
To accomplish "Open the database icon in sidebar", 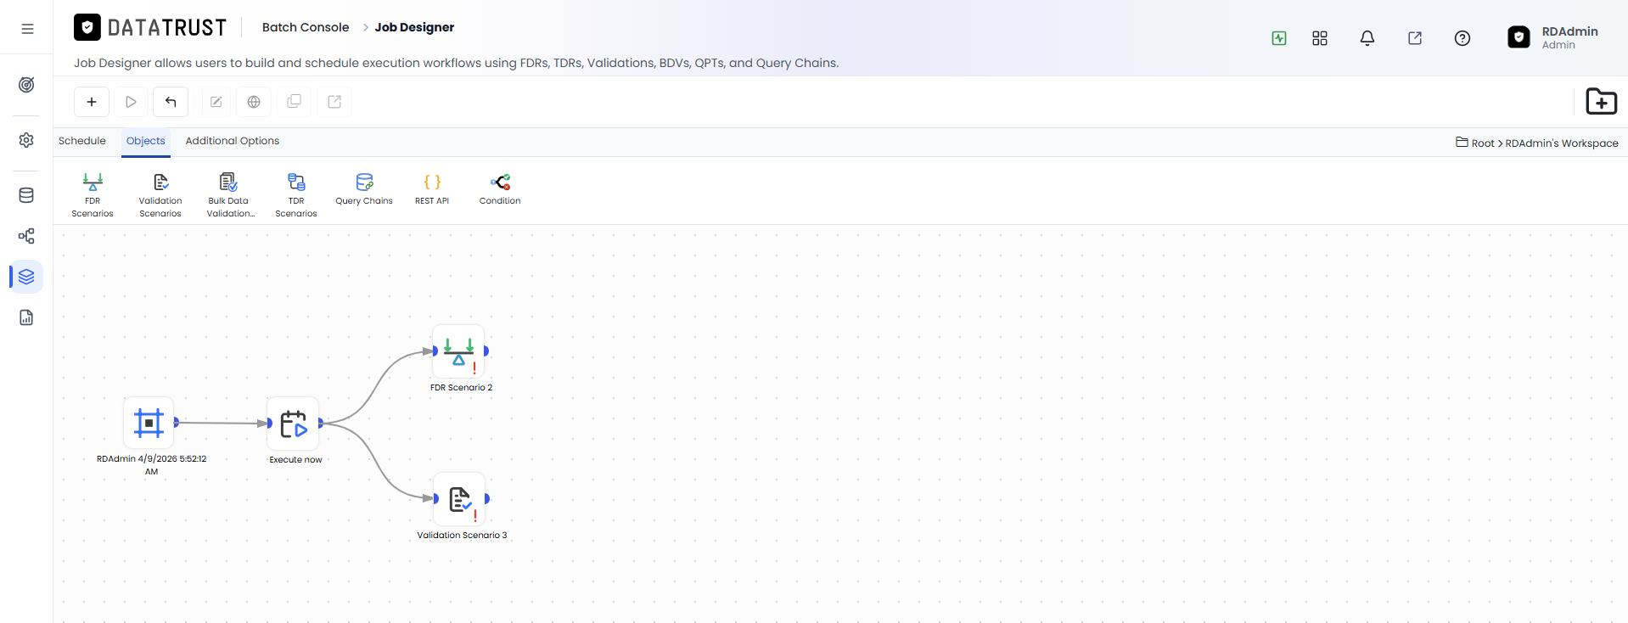I will pos(26,195).
